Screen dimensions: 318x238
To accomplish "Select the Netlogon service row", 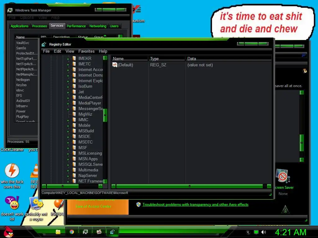I will pyautogui.click(x=26, y=80).
